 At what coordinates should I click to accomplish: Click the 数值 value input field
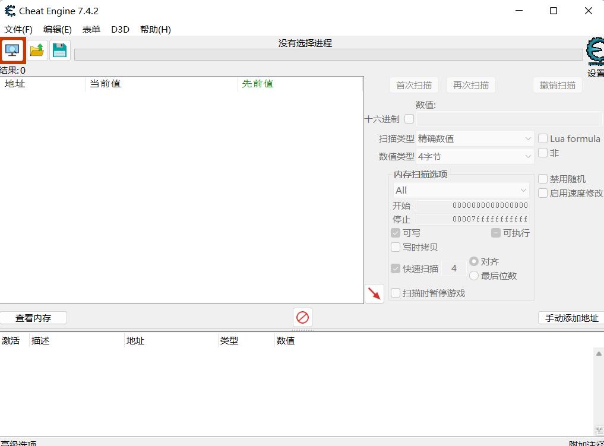coord(509,119)
